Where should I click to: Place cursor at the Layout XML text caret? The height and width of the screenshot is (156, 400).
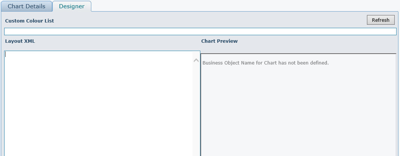(x=6, y=54)
